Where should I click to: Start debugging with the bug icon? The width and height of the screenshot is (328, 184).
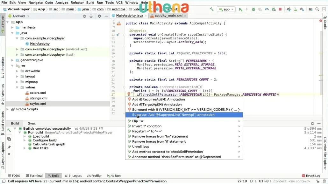tap(253, 10)
